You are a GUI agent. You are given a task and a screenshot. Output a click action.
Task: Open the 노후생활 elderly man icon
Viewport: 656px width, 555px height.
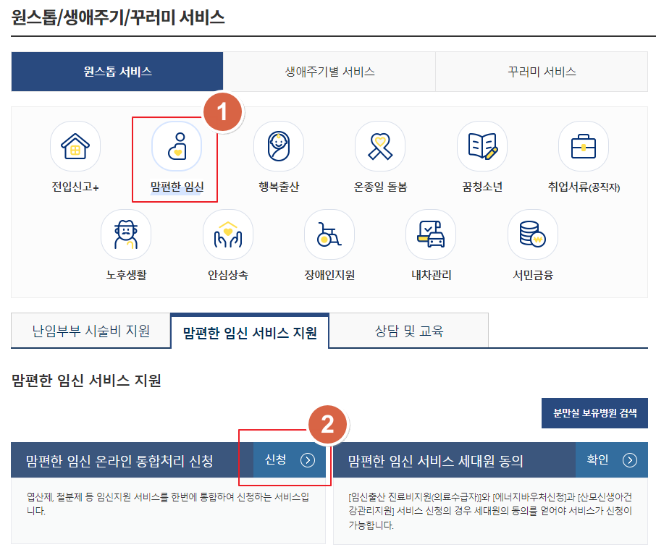(x=126, y=234)
